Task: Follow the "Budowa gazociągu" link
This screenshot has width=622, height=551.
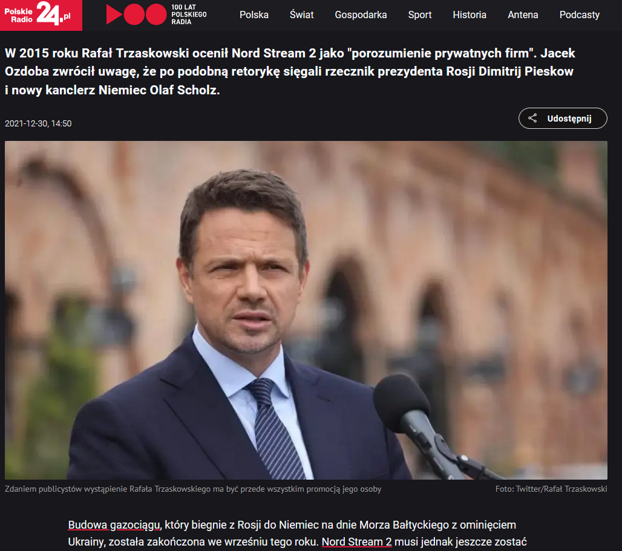Action: 115,525
